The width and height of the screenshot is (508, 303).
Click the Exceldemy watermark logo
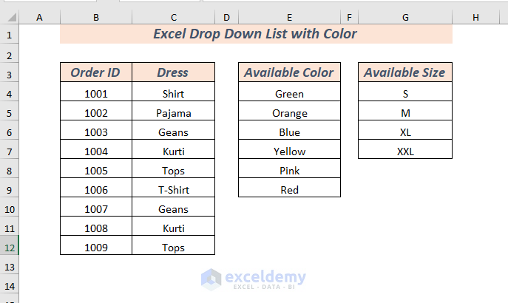[254, 278]
